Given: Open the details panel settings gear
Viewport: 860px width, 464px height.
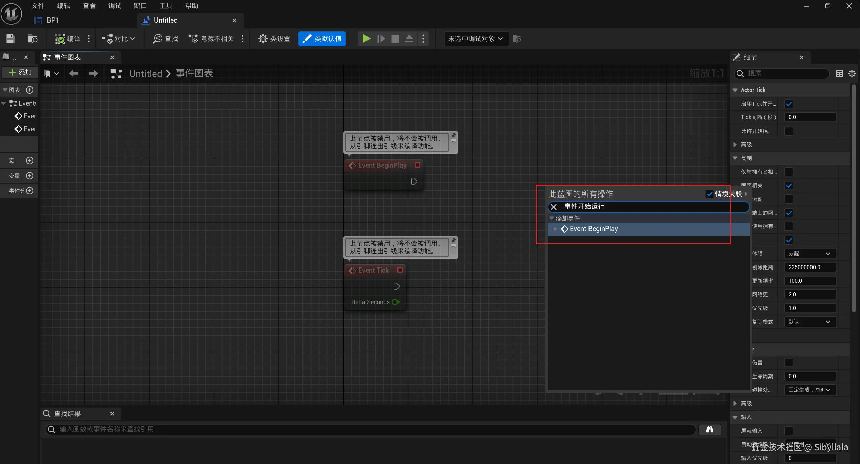Looking at the screenshot, I should click(852, 73).
